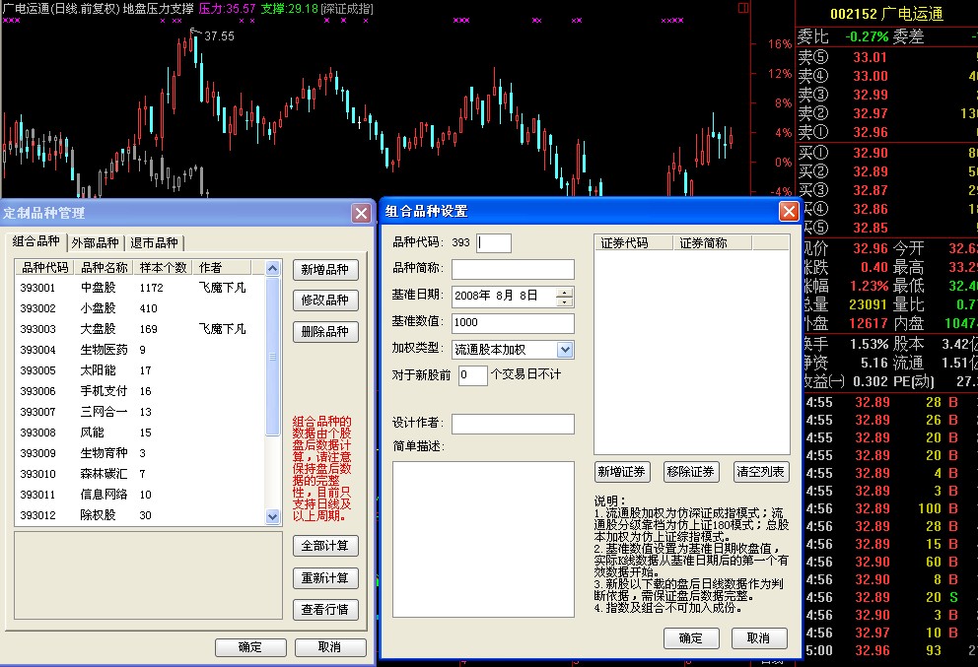
Task: Confirm settings with the 确定 button
Action: 691,638
